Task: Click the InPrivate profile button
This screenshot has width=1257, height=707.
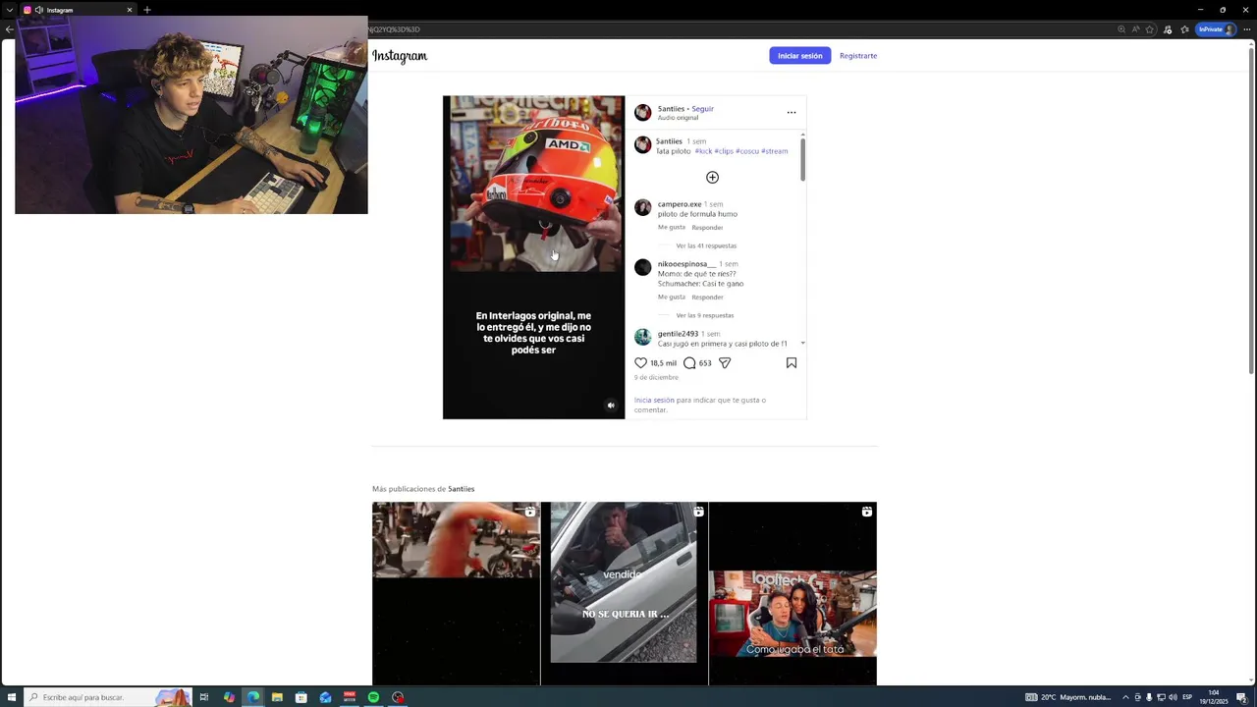Action: [x=1216, y=29]
